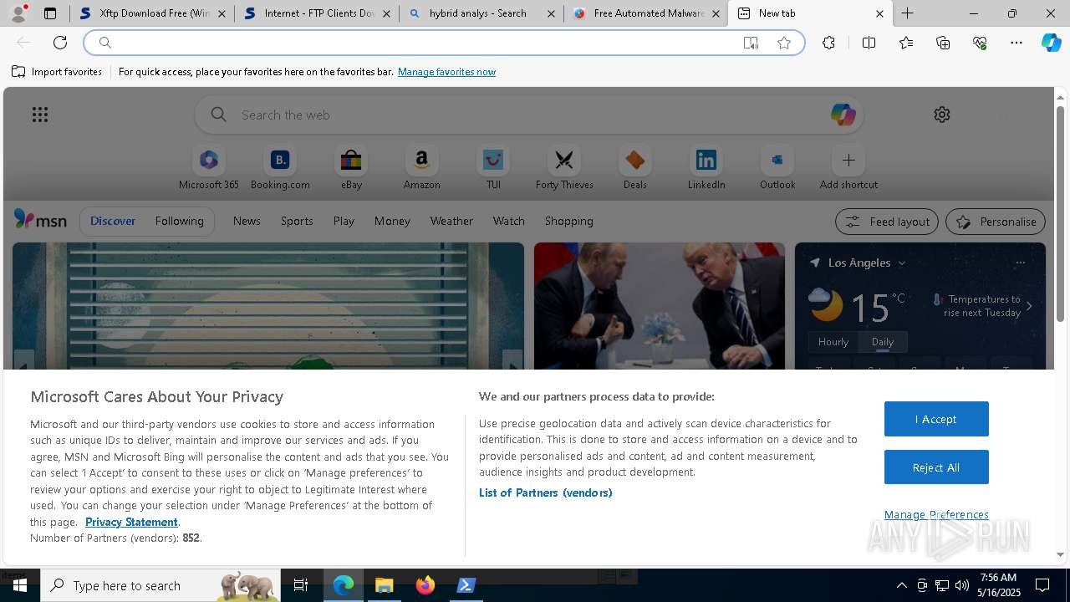Refresh the page with reload icon

(x=60, y=43)
